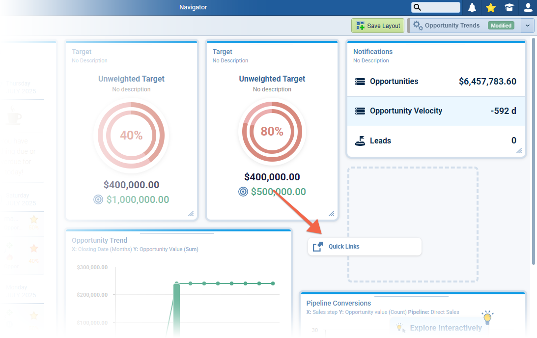Screen dimensions: 537x338
Task: Click the Notifications widget resize handle
Action: coord(519,151)
